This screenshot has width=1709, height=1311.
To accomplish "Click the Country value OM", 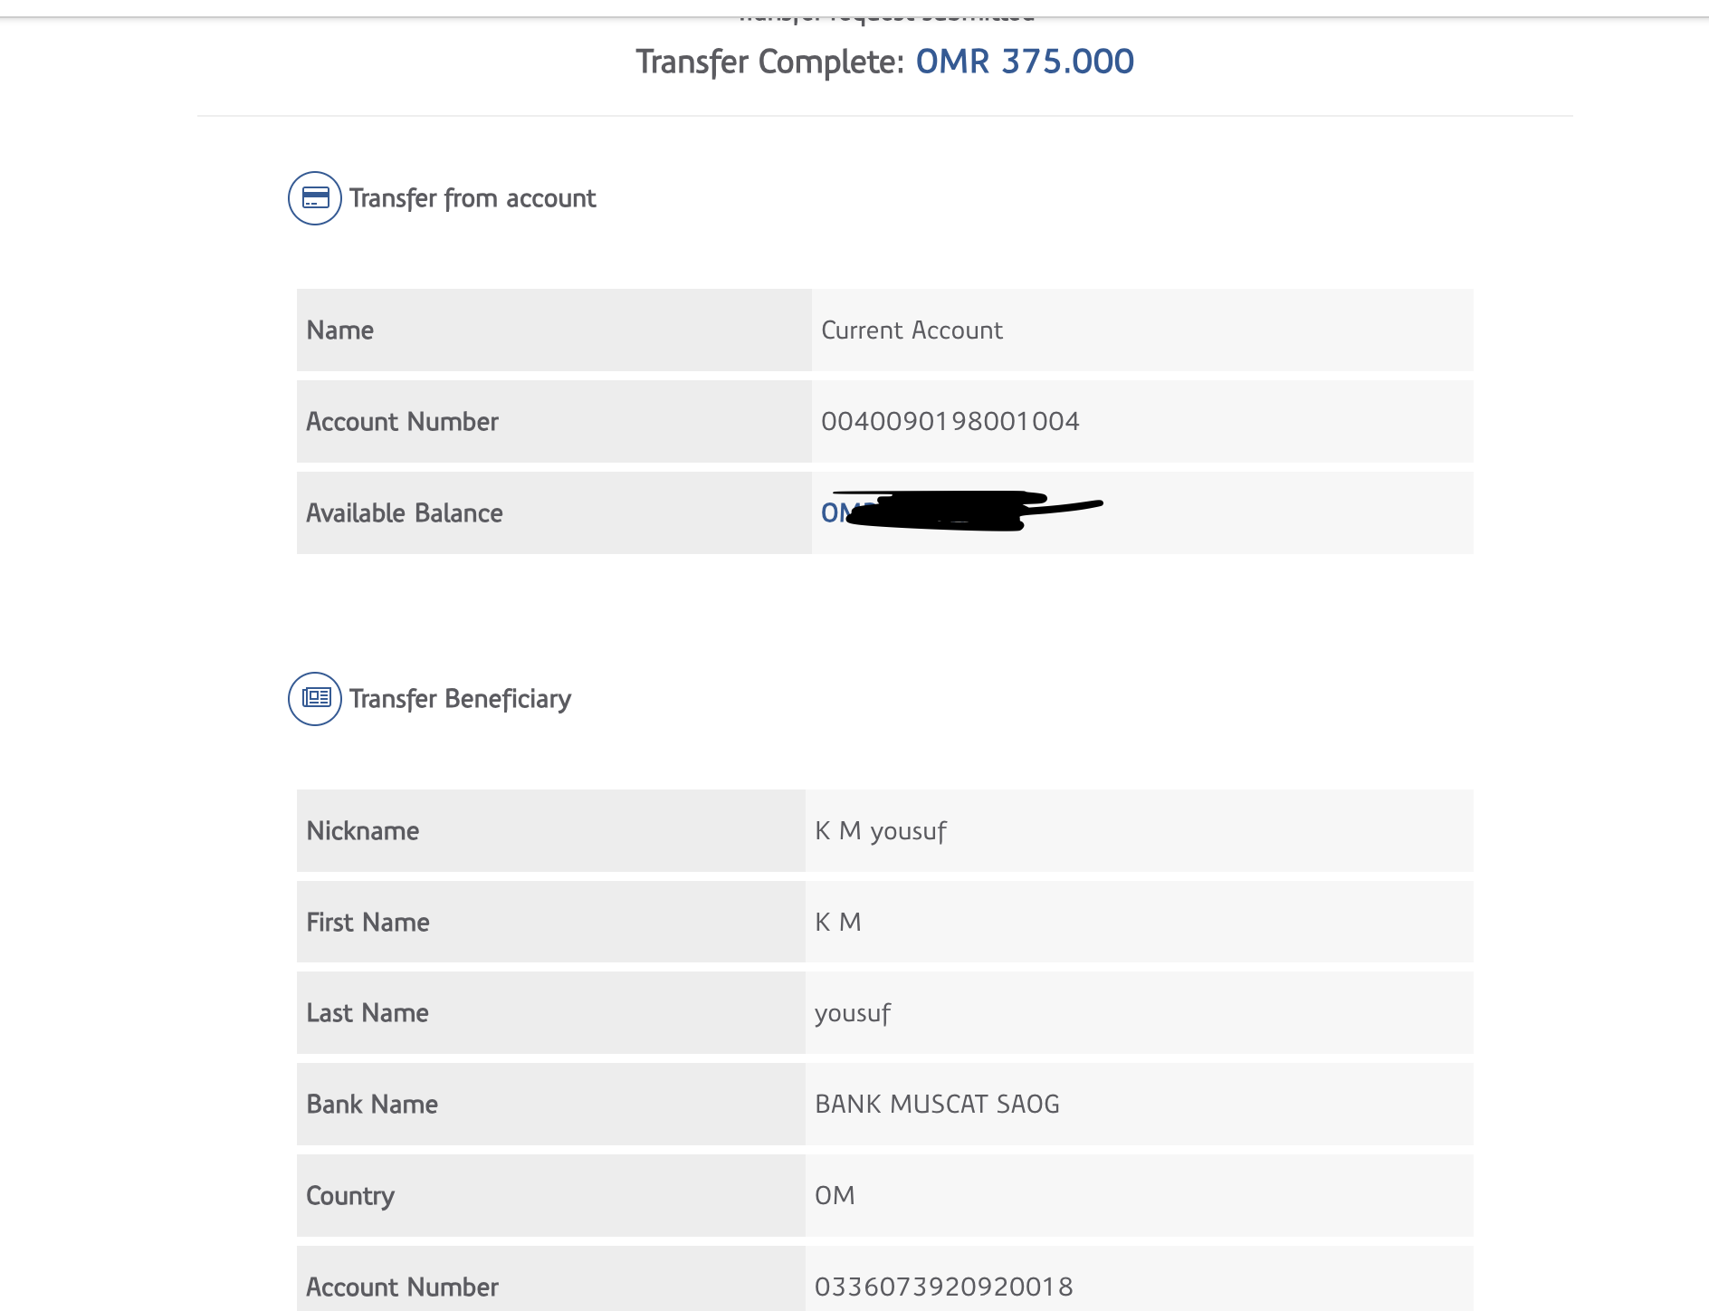I will coord(835,1196).
